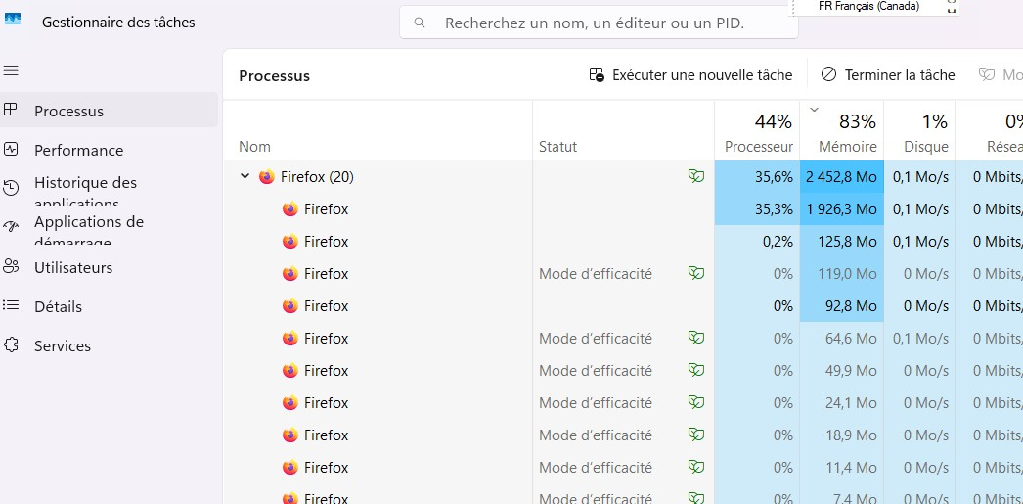Click the Task Manager app icon
The image size is (1023, 504).
click(x=13, y=22)
